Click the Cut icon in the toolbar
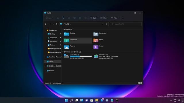This screenshot has height=103, width=184. point(58,18)
